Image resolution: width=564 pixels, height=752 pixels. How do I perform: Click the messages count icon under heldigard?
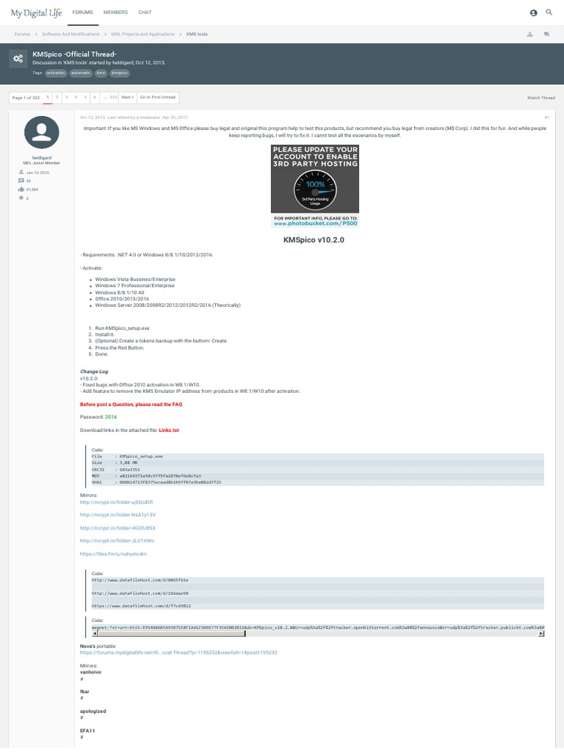click(21, 181)
